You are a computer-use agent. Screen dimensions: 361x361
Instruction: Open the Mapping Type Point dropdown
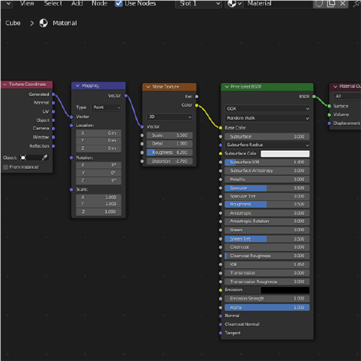click(106, 108)
